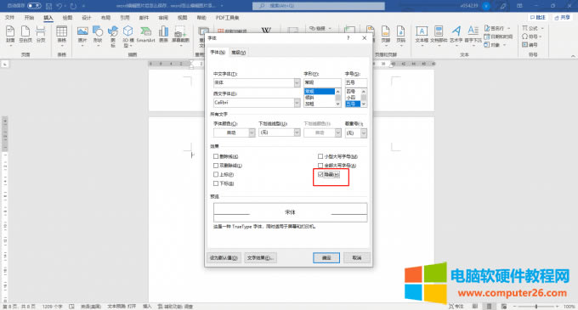Switch to the Design (设计) ribbon tab

(x=86, y=18)
